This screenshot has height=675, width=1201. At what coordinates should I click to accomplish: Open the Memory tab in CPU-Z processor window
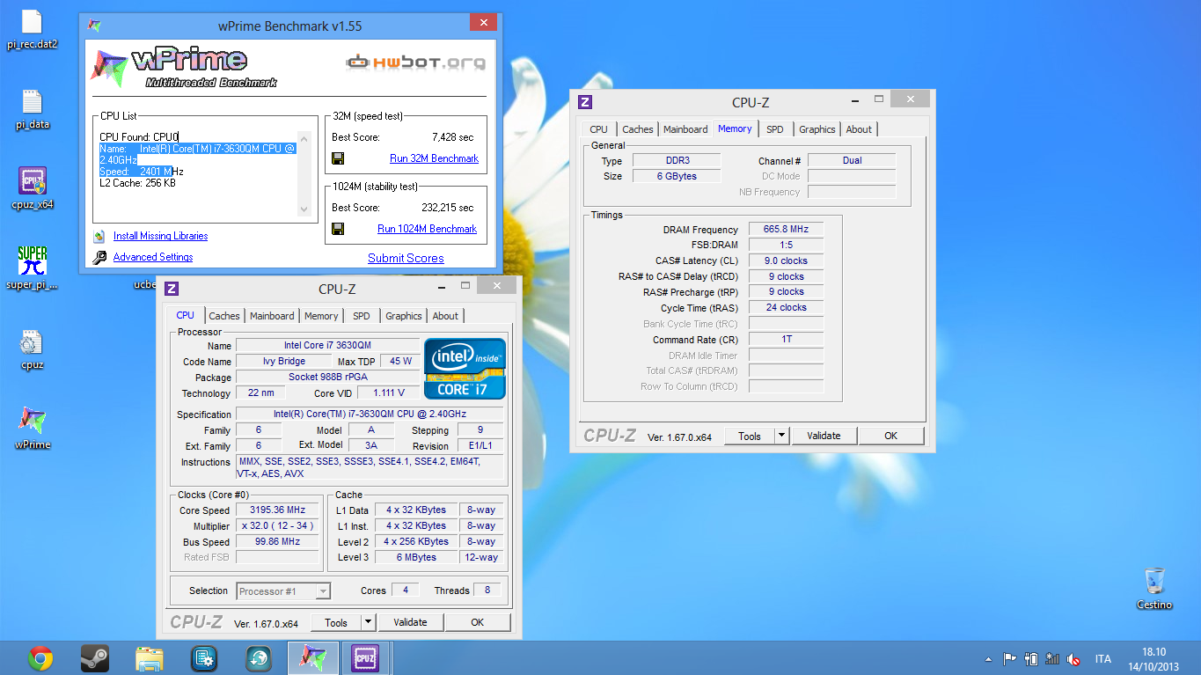pos(321,316)
